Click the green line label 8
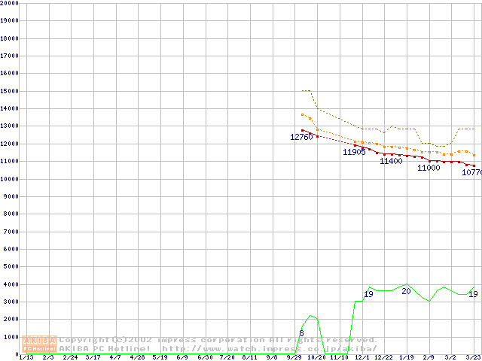This screenshot has width=482, height=361. point(302,332)
